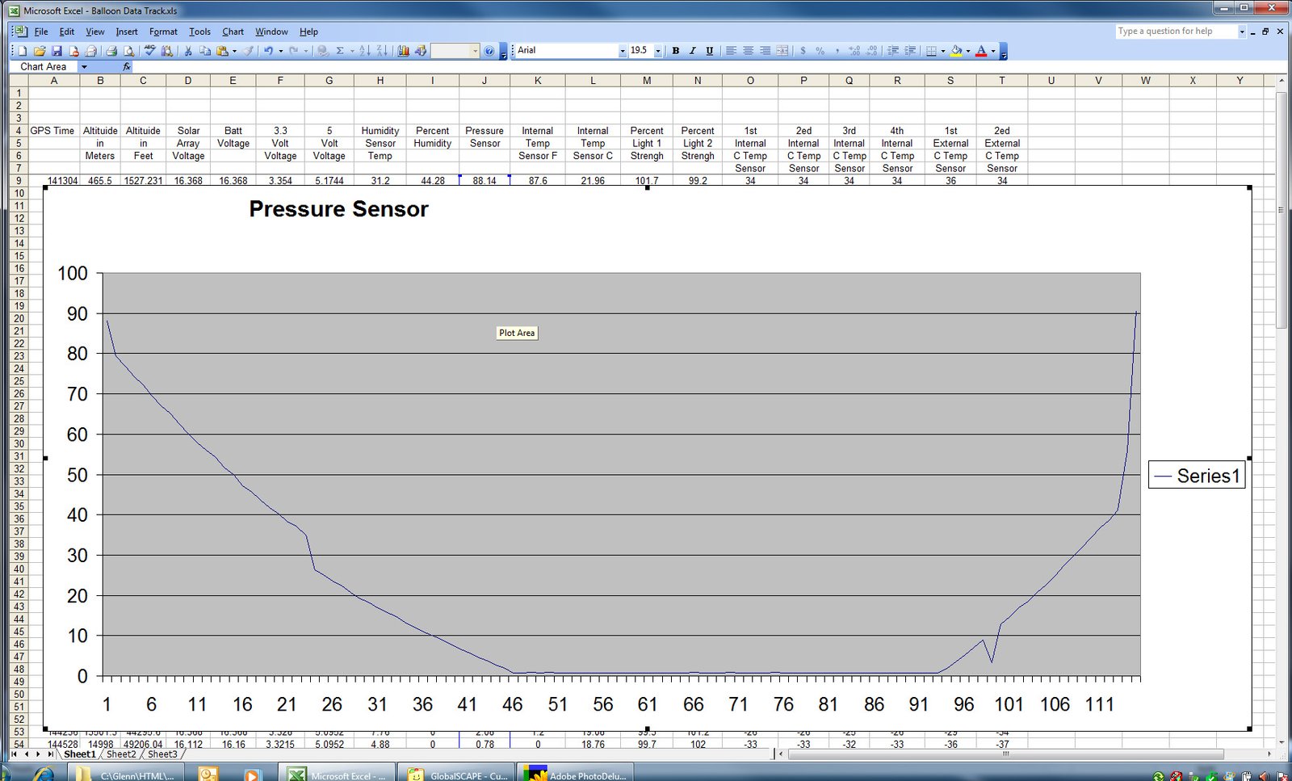This screenshot has height=781, width=1292.
Task: Select the column J header
Action: pos(484,81)
